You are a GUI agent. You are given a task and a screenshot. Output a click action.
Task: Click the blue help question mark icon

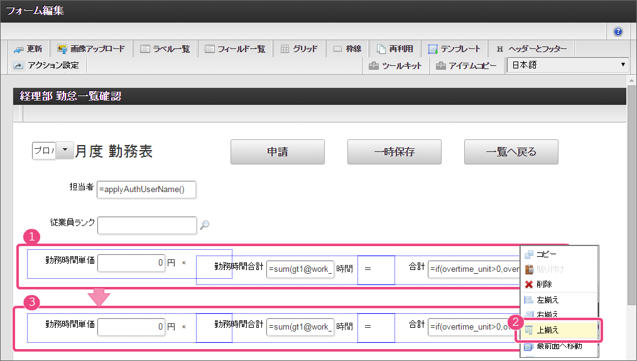click(618, 31)
